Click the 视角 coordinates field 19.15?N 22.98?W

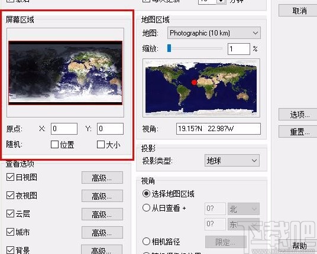(x=218, y=129)
